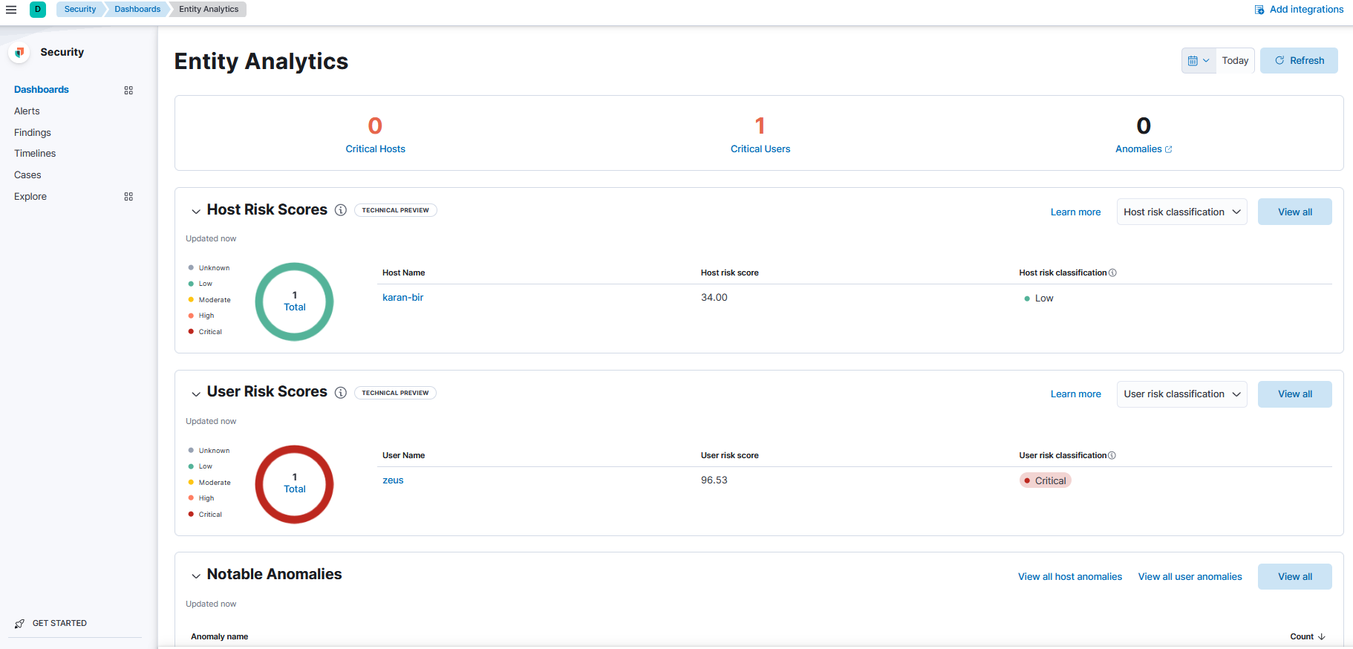Click the Anomalies external link icon
This screenshot has height=649, width=1353.
pyautogui.click(x=1169, y=149)
